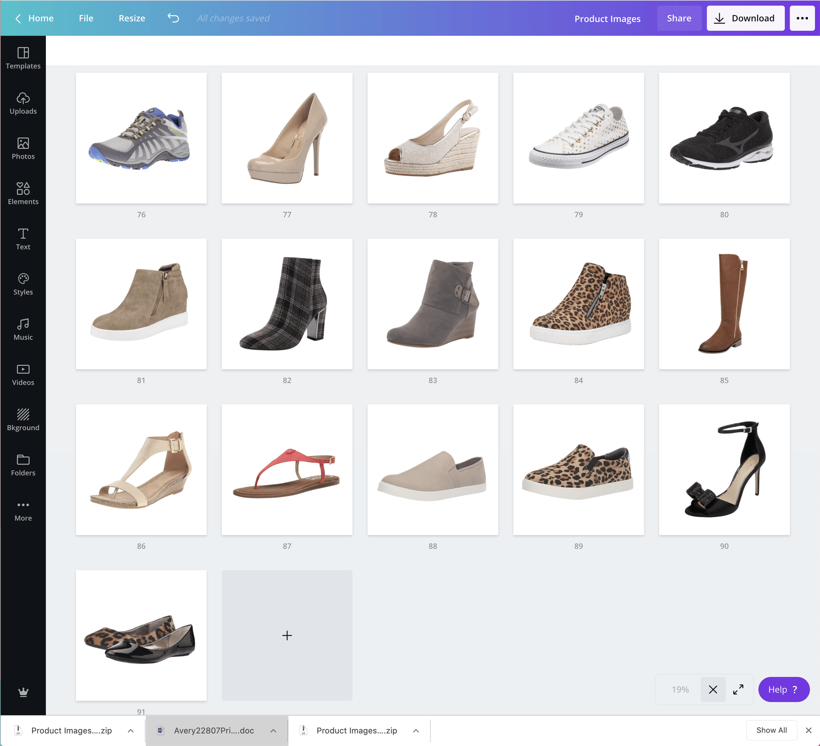Open the Templates panel
This screenshot has width=820, height=746.
point(23,58)
